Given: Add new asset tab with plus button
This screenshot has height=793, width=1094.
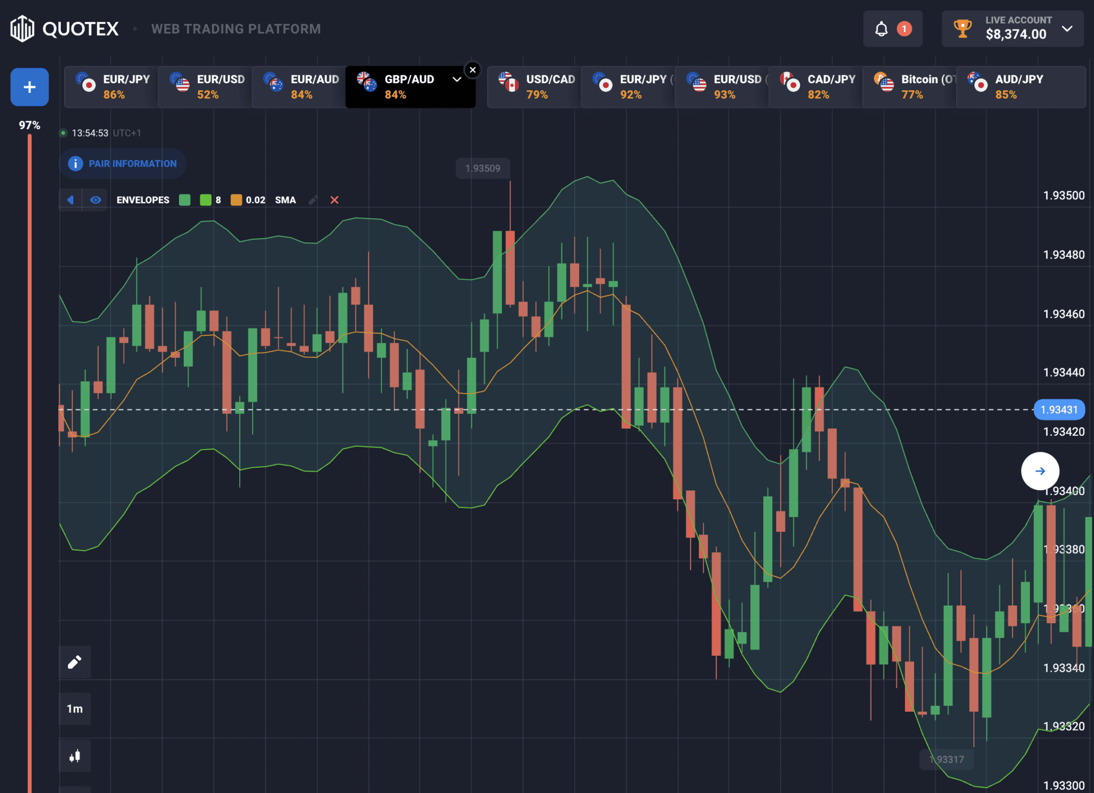Looking at the screenshot, I should 30,87.
